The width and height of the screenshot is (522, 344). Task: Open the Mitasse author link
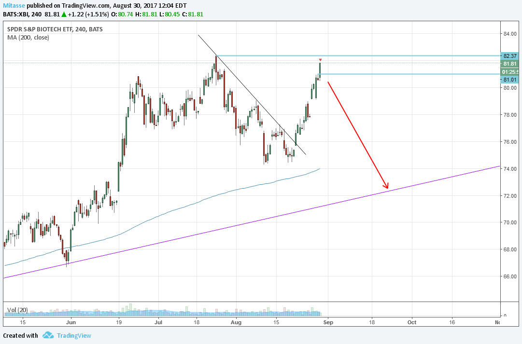point(14,6)
